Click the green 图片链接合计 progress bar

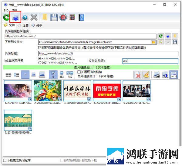point(91,67)
